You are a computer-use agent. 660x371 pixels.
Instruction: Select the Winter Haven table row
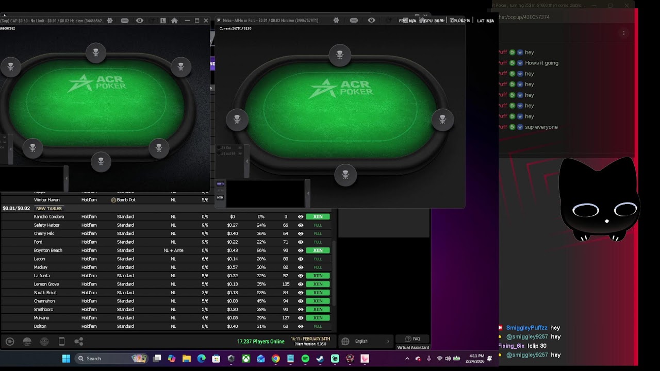[x=166, y=200]
